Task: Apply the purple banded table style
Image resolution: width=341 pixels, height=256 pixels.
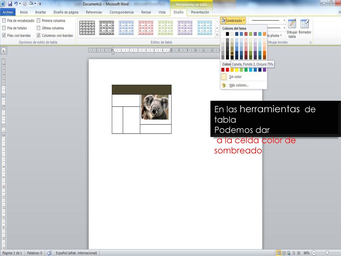Action: point(185,28)
